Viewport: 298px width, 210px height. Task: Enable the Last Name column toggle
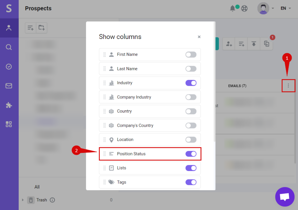click(x=191, y=69)
